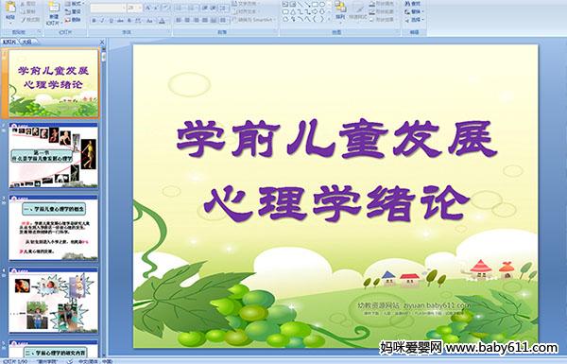Toggle italic formatting
Screen dimensions: 567x364
click(x=102, y=21)
